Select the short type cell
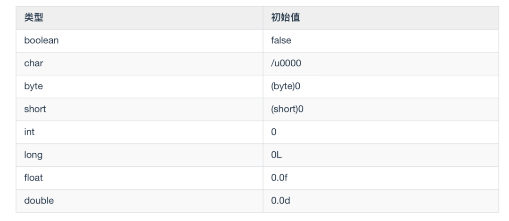 pyautogui.click(x=35, y=109)
